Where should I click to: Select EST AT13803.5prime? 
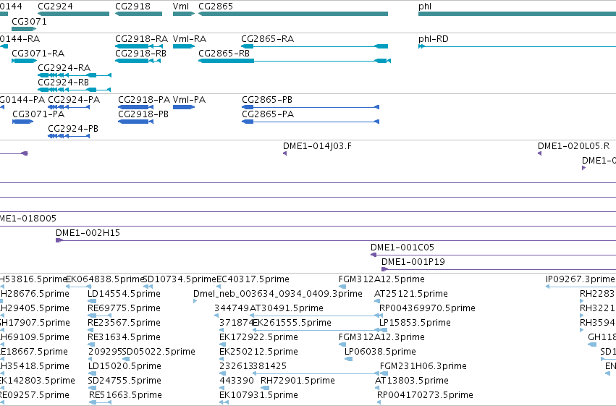377,389
